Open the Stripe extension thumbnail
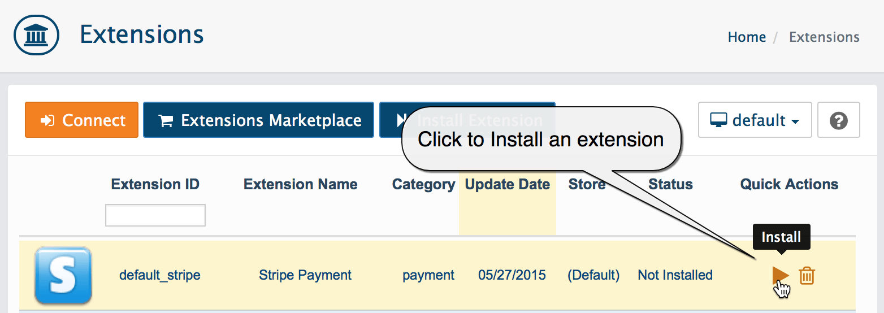This screenshot has width=884, height=313. pyautogui.click(x=63, y=275)
